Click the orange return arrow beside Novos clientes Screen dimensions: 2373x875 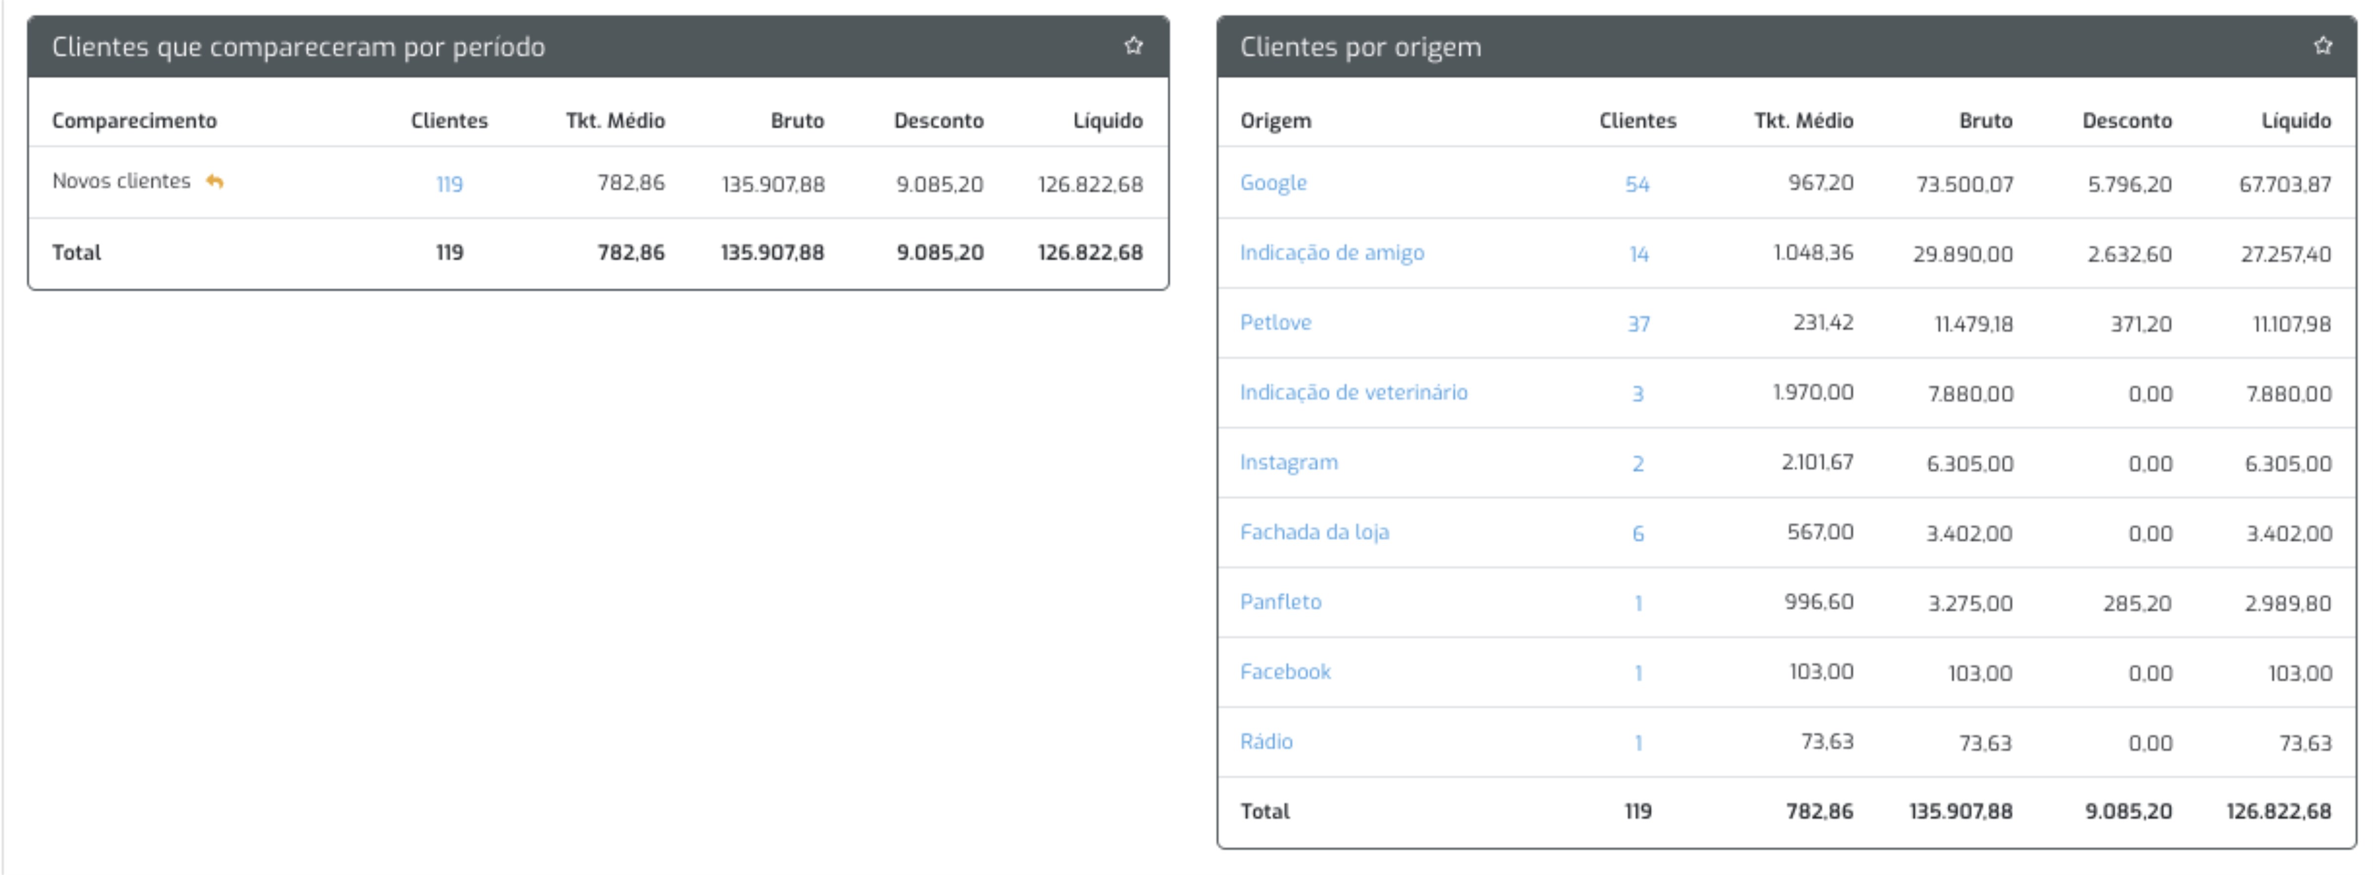(215, 181)
